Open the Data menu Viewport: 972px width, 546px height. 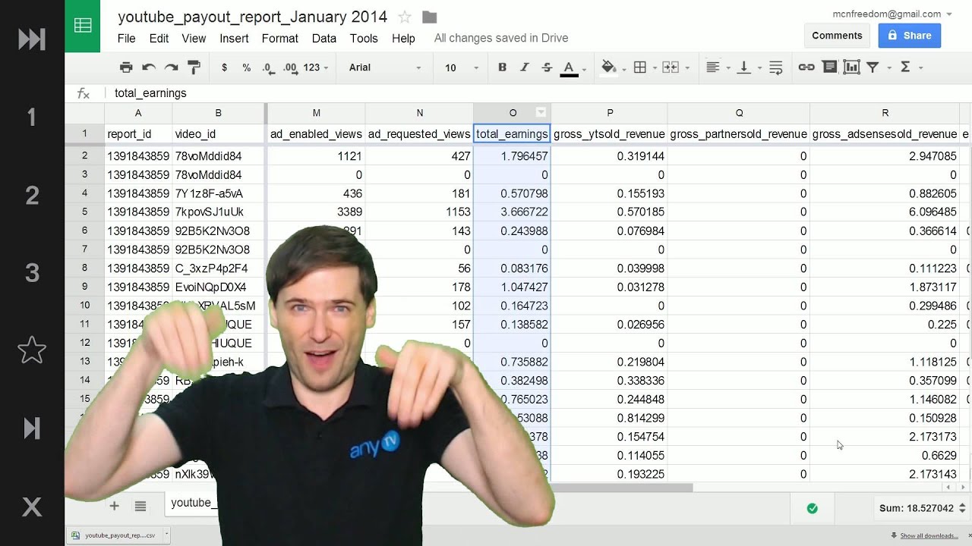pyautogui.click(x=323, y=38)
